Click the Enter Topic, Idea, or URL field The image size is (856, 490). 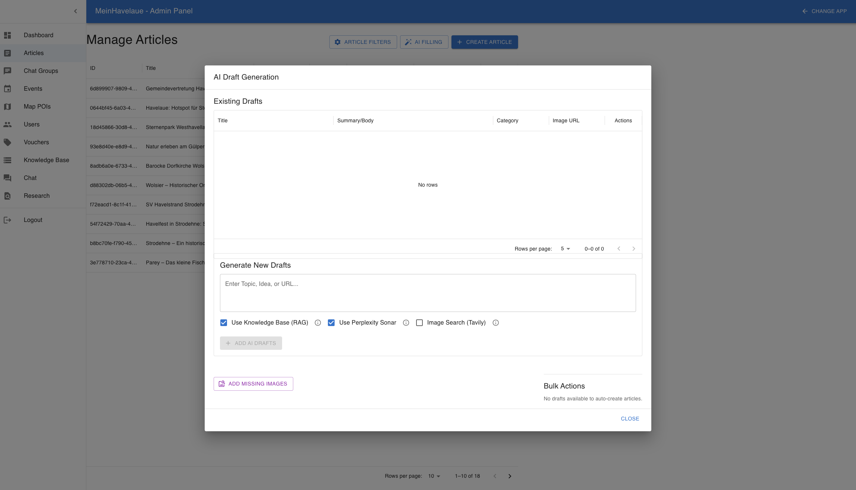pyautogui.click(x=427, y=293)
